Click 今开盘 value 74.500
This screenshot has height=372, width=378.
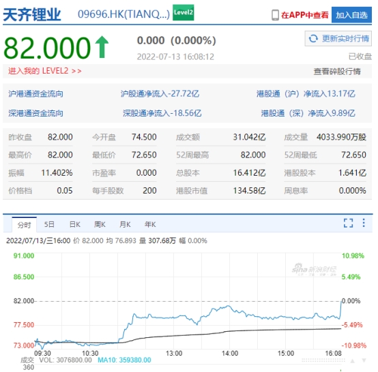144,137
